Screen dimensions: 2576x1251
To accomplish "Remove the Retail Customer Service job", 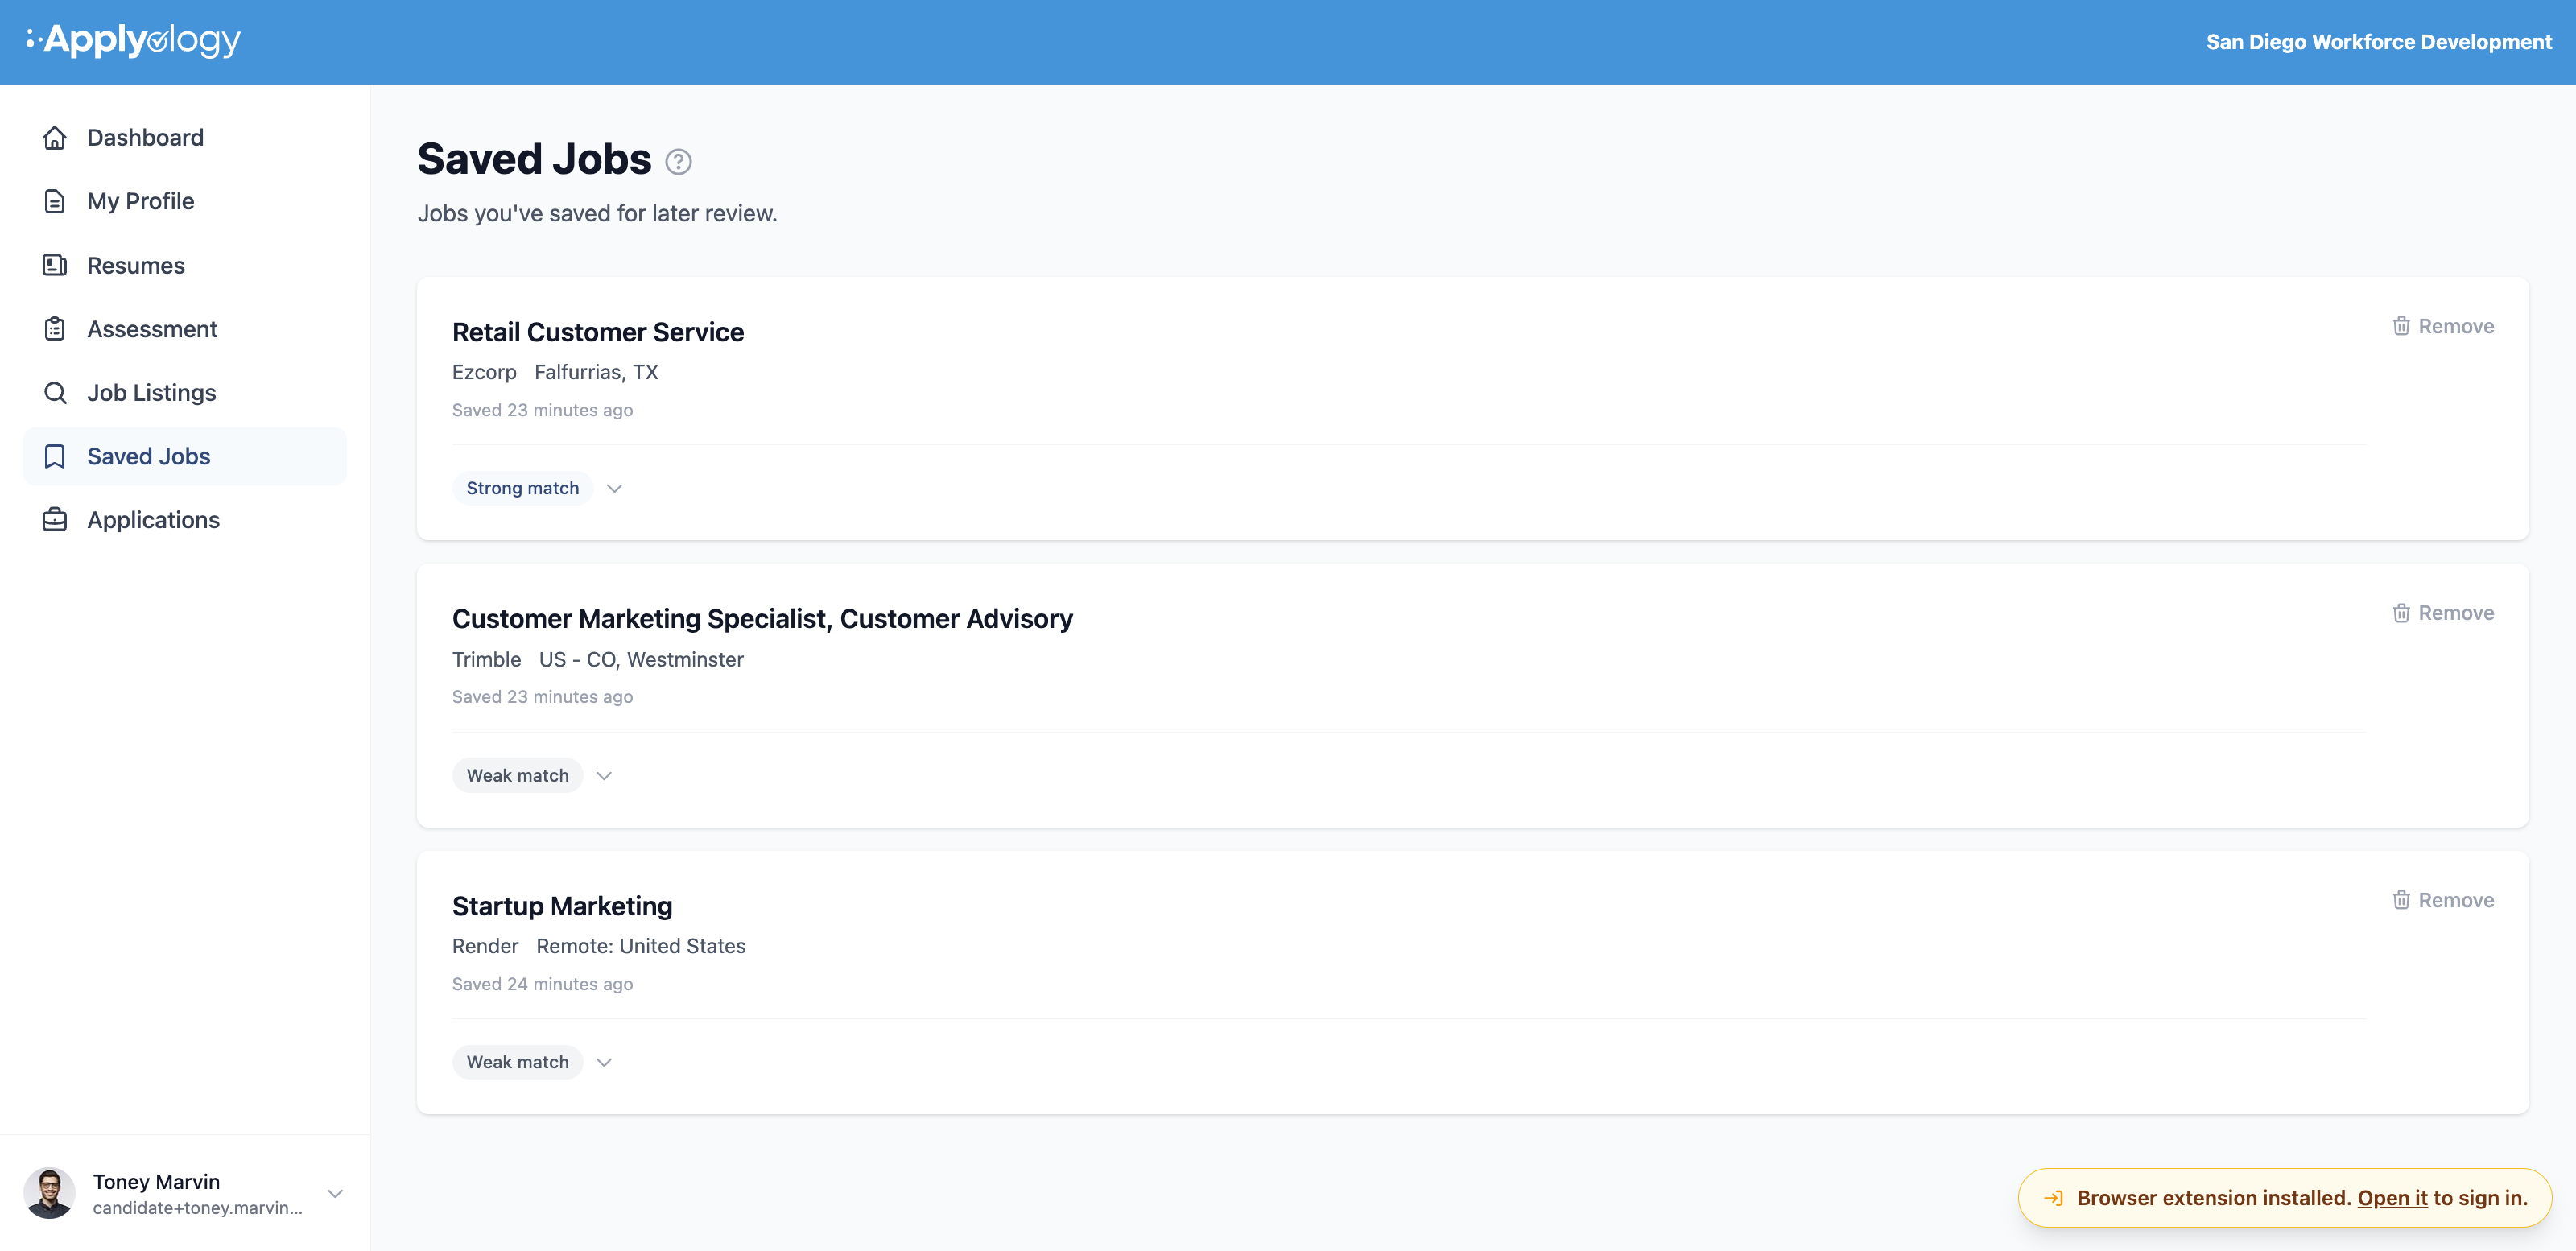I will point(2443,326).
